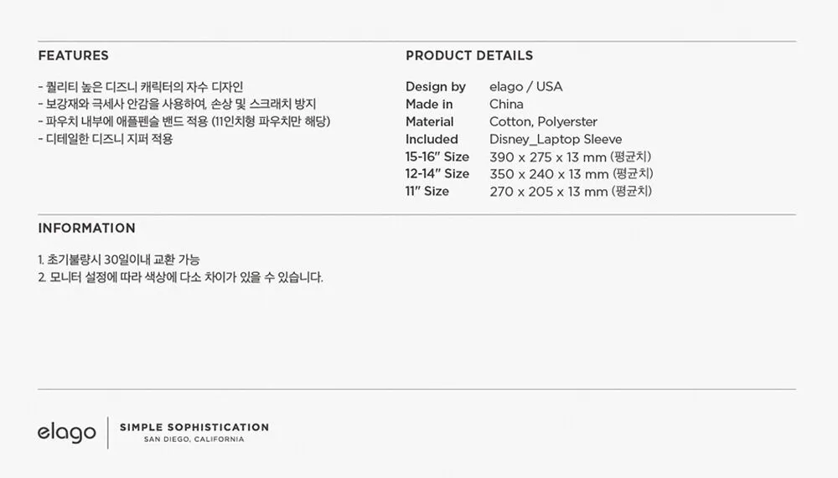Click the PRODUCT DETAILS heading
This screenshot has height=478, width=838.
(x=469, y=56)
